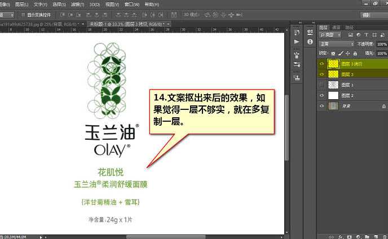Open the Properties panel icon
The width and height of the screenshot is (388, 239).
click(310, 32)
